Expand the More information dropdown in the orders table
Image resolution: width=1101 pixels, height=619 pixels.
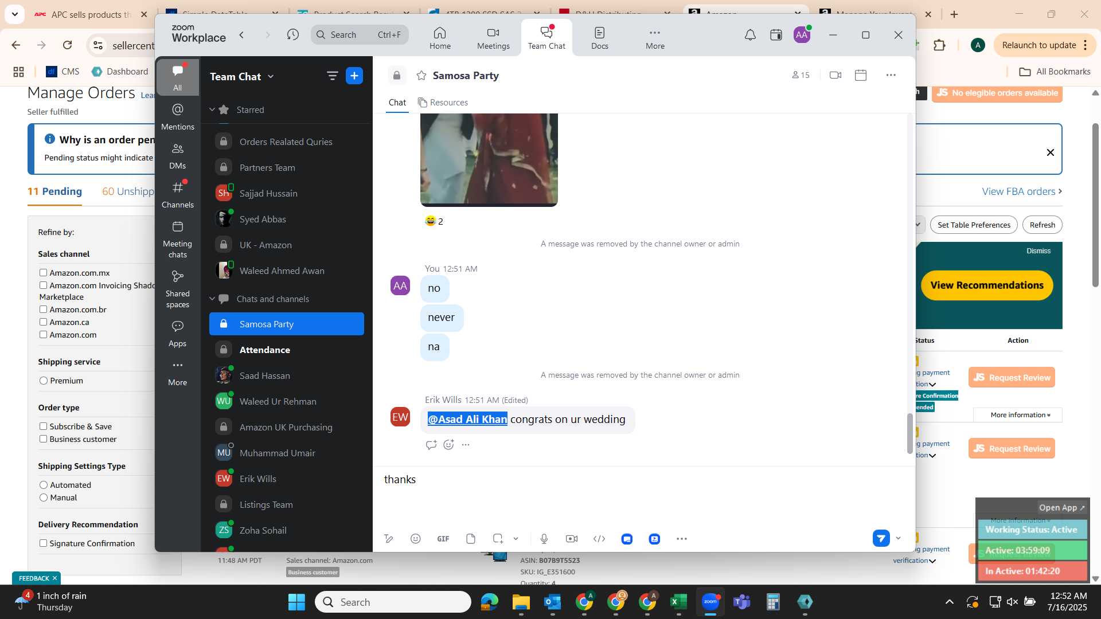[x=1018, y=415]
